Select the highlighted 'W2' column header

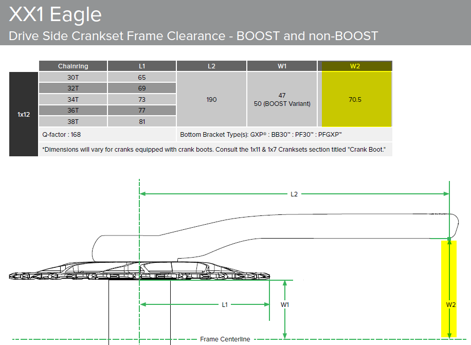[x=355, y=66]
